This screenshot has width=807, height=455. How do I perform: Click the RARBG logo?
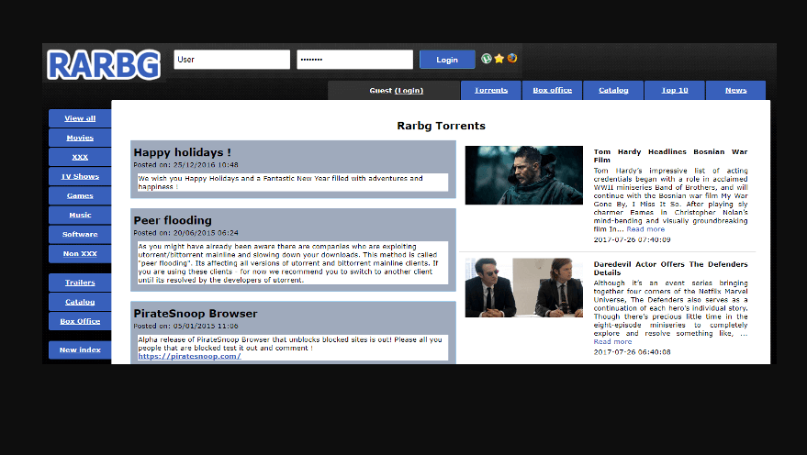(x=104, y=65)
